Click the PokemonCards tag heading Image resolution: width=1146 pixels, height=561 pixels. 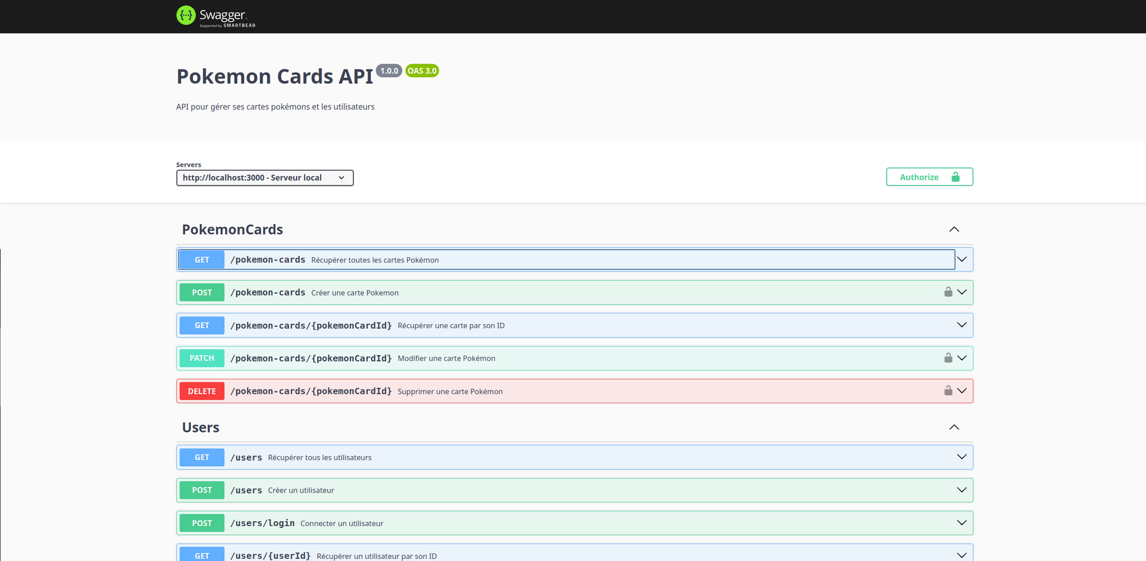(232, 229)
